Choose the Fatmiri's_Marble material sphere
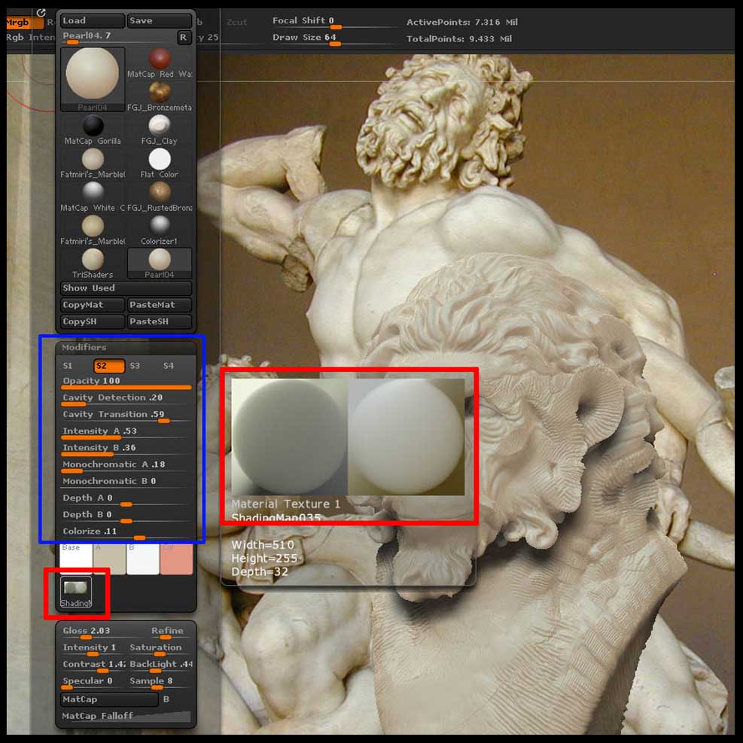 point(92,159)
